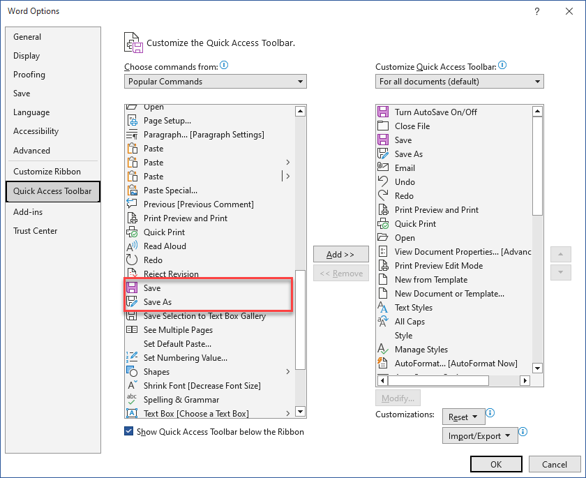Click the Open folder icon in toolbar list
This screenshot has width=586, height=478.
pyautogui.click(x=383, y=237)
